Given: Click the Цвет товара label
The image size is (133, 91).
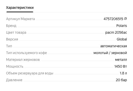Looking at the screenshot, I should pos(16,32).
